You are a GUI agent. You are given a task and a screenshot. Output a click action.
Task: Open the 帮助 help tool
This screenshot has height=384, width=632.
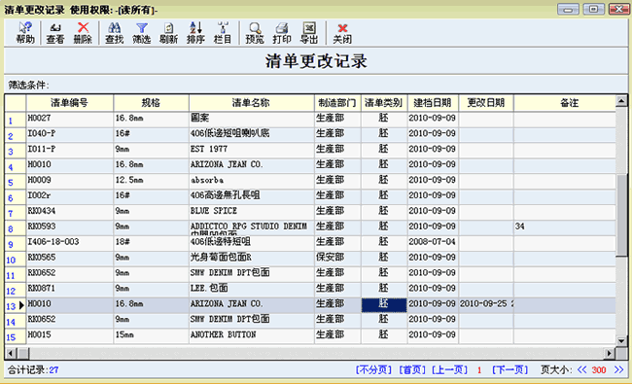(25, 33)
